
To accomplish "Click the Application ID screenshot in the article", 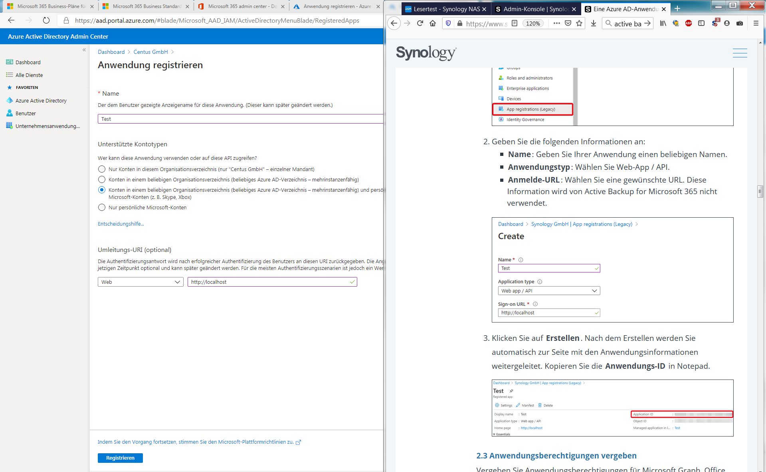I will [612, 408].
